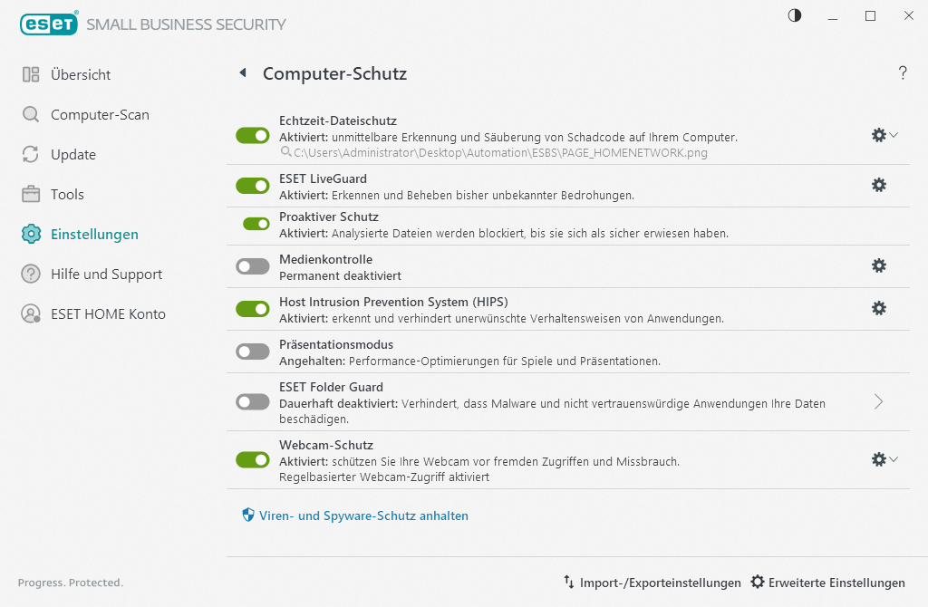Open the Übersicht sidebar icon

coord(33,74)
